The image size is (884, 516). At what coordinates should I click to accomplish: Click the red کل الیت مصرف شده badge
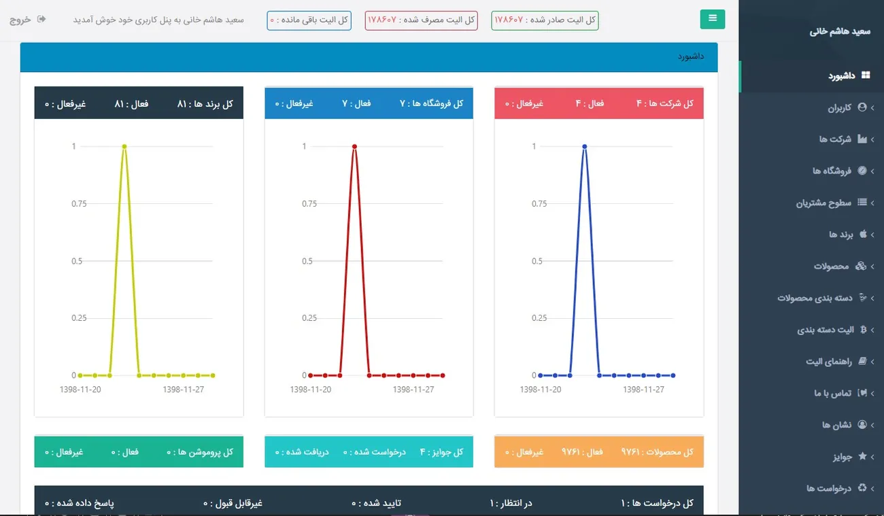421,20
